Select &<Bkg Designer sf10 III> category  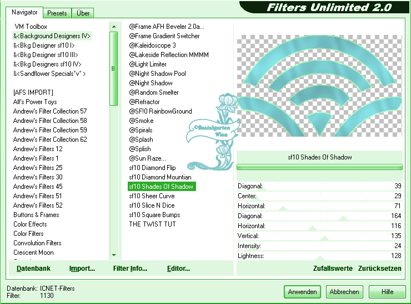click(x=46, y=55)
